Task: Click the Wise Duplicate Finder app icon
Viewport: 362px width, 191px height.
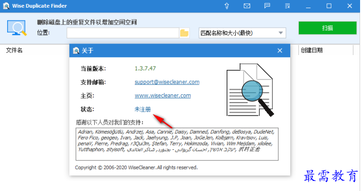Action: (x=6, y=6)
